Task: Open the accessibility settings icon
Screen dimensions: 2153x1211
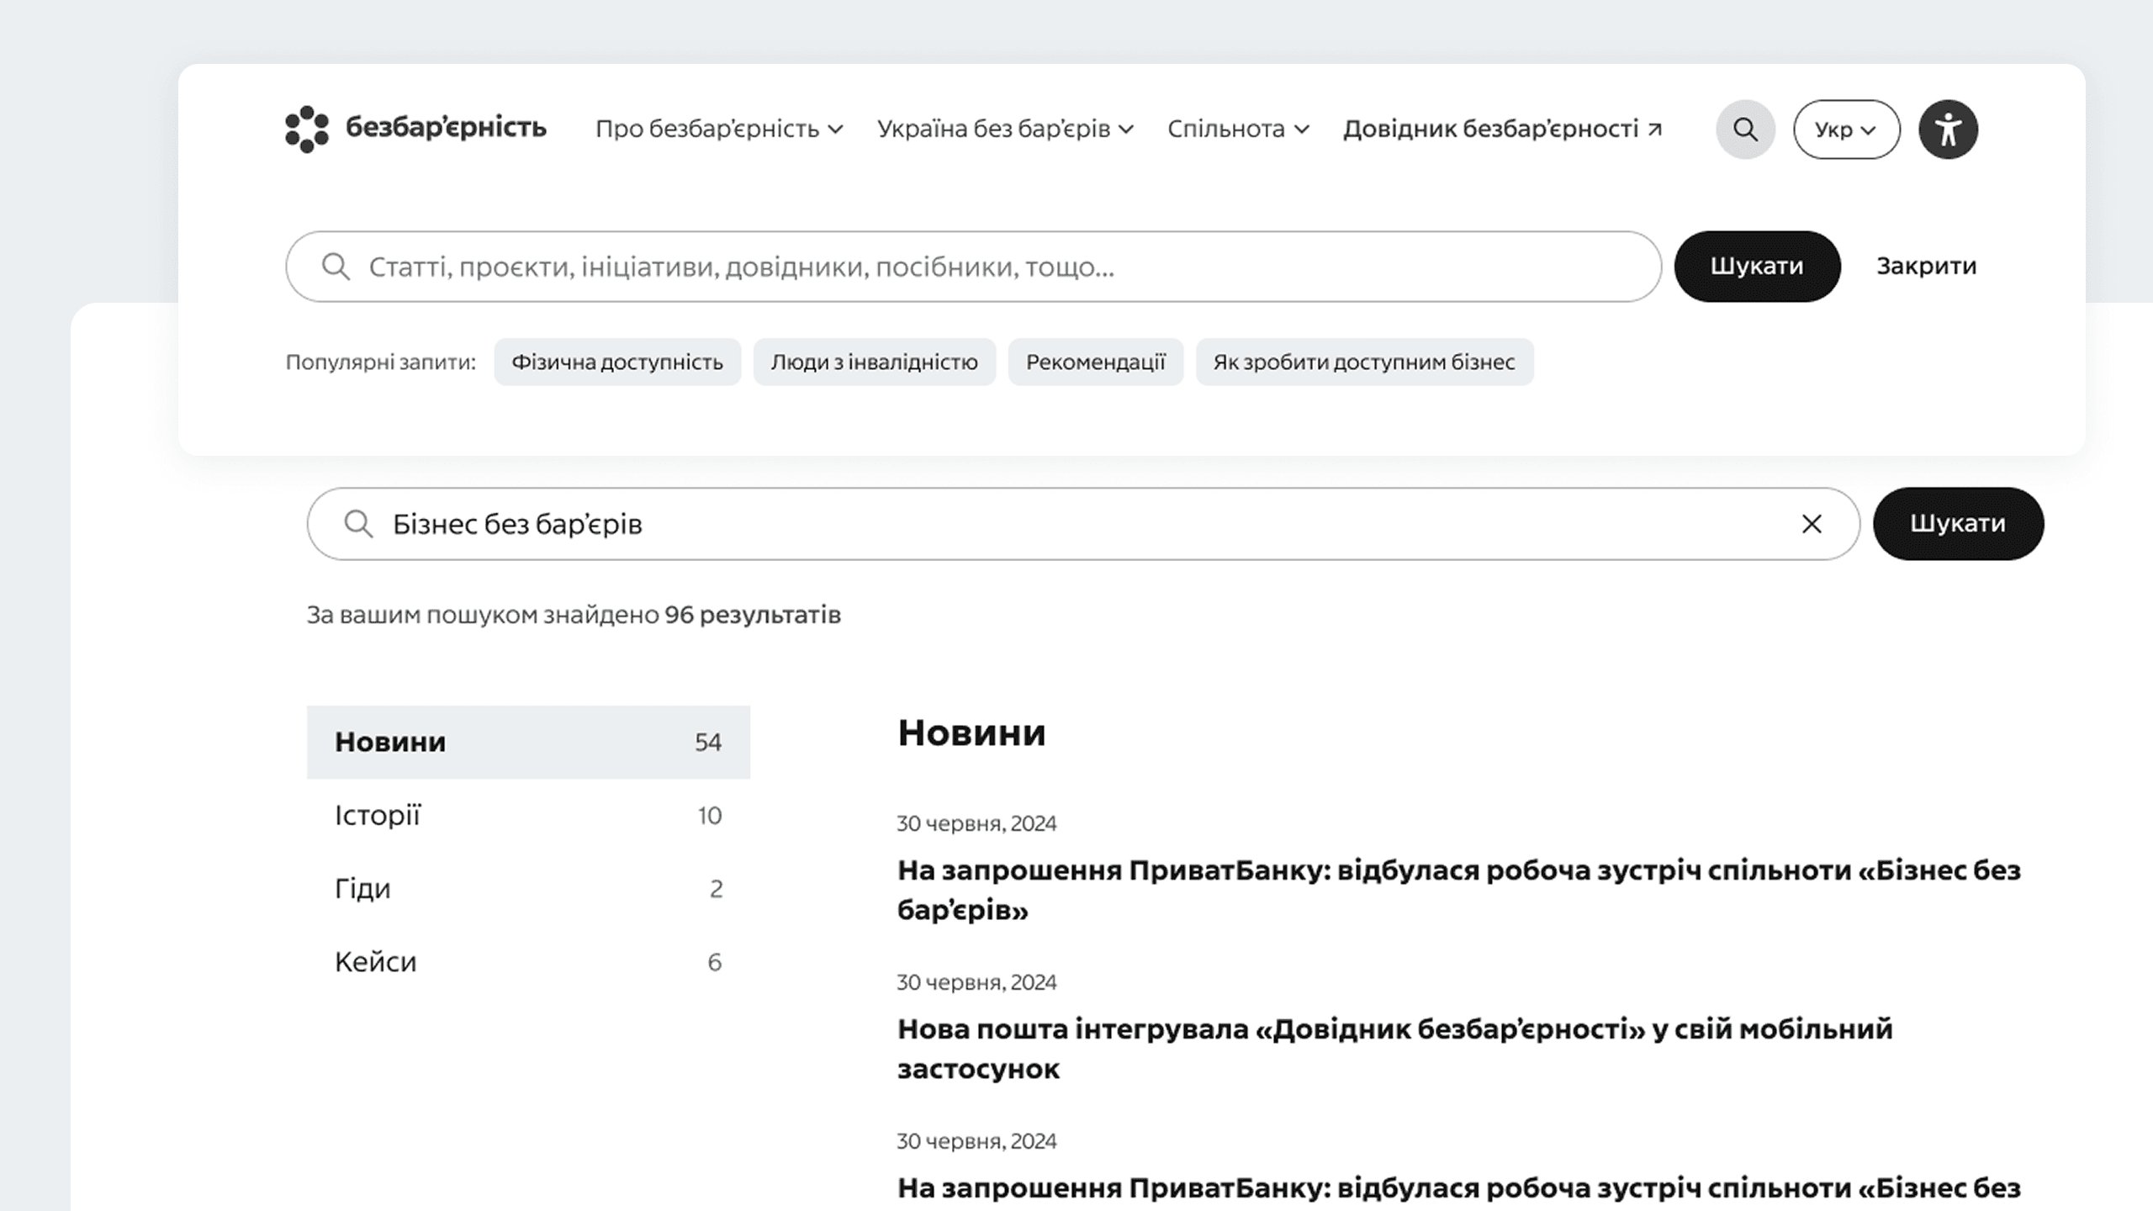Action: 1948,130
